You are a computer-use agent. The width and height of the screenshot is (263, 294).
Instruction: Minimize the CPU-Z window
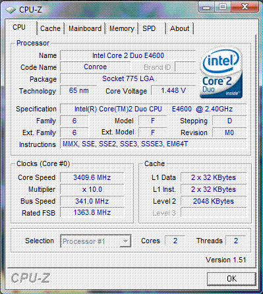[x=206, y=7]
